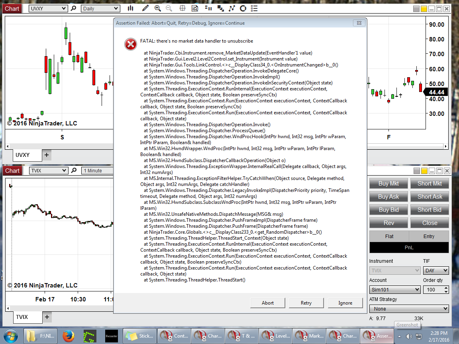Click the zoom out magnifier icon

[x=169, y=8]
